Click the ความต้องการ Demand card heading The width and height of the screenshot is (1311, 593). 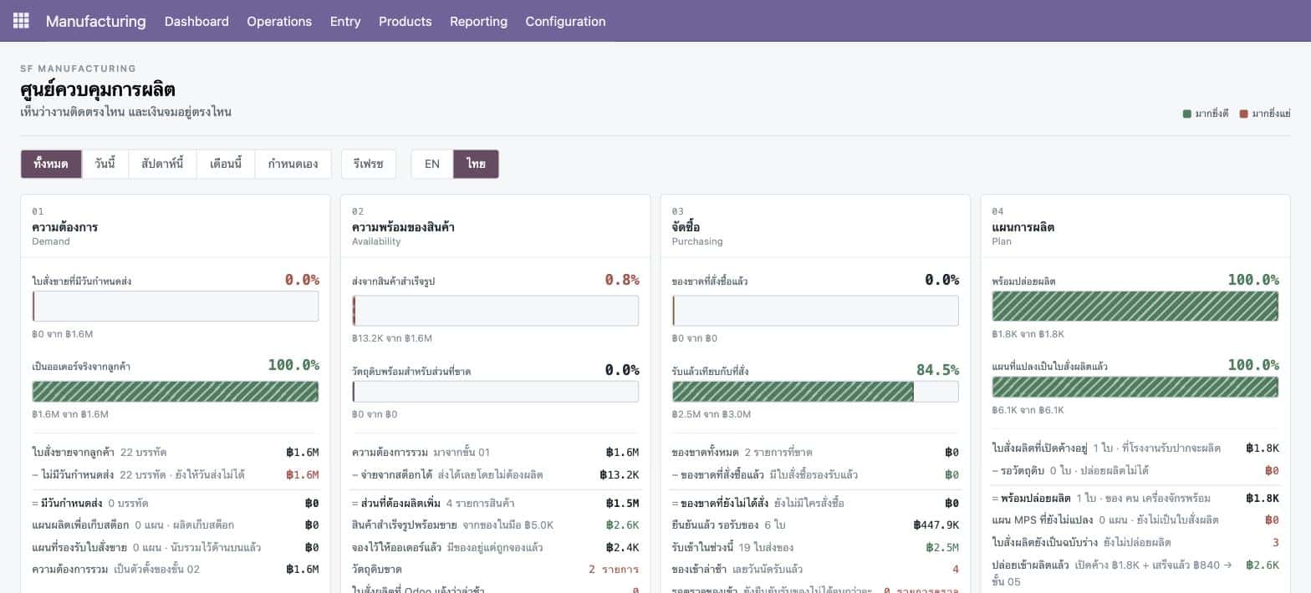click(x=65, y=227)
